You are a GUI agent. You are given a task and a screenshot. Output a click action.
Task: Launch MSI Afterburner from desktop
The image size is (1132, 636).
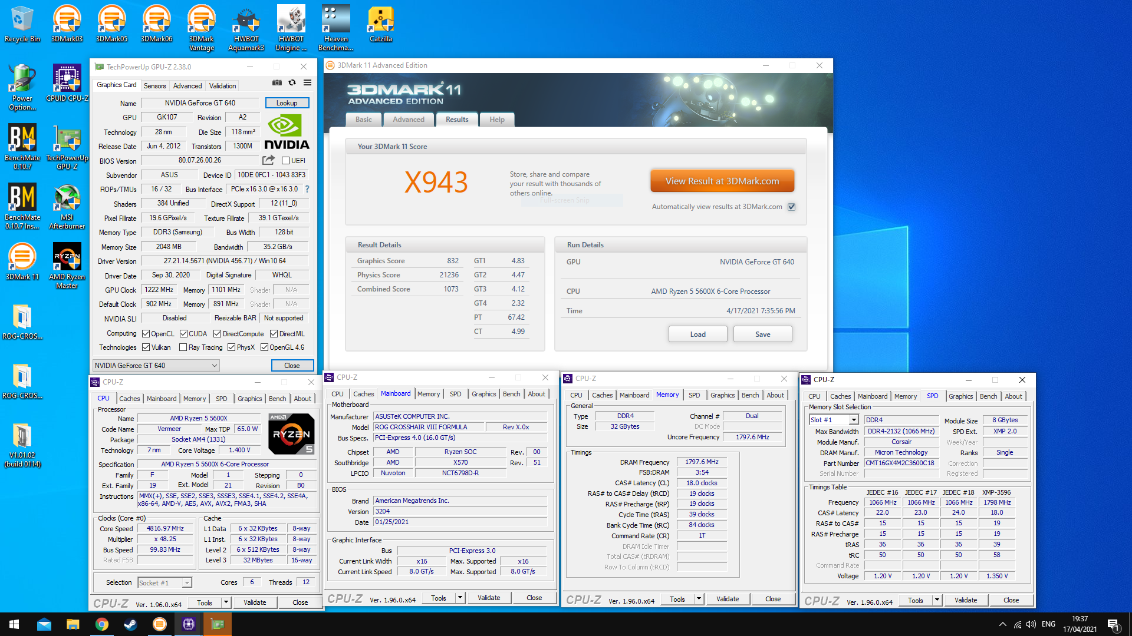(67, 206)
